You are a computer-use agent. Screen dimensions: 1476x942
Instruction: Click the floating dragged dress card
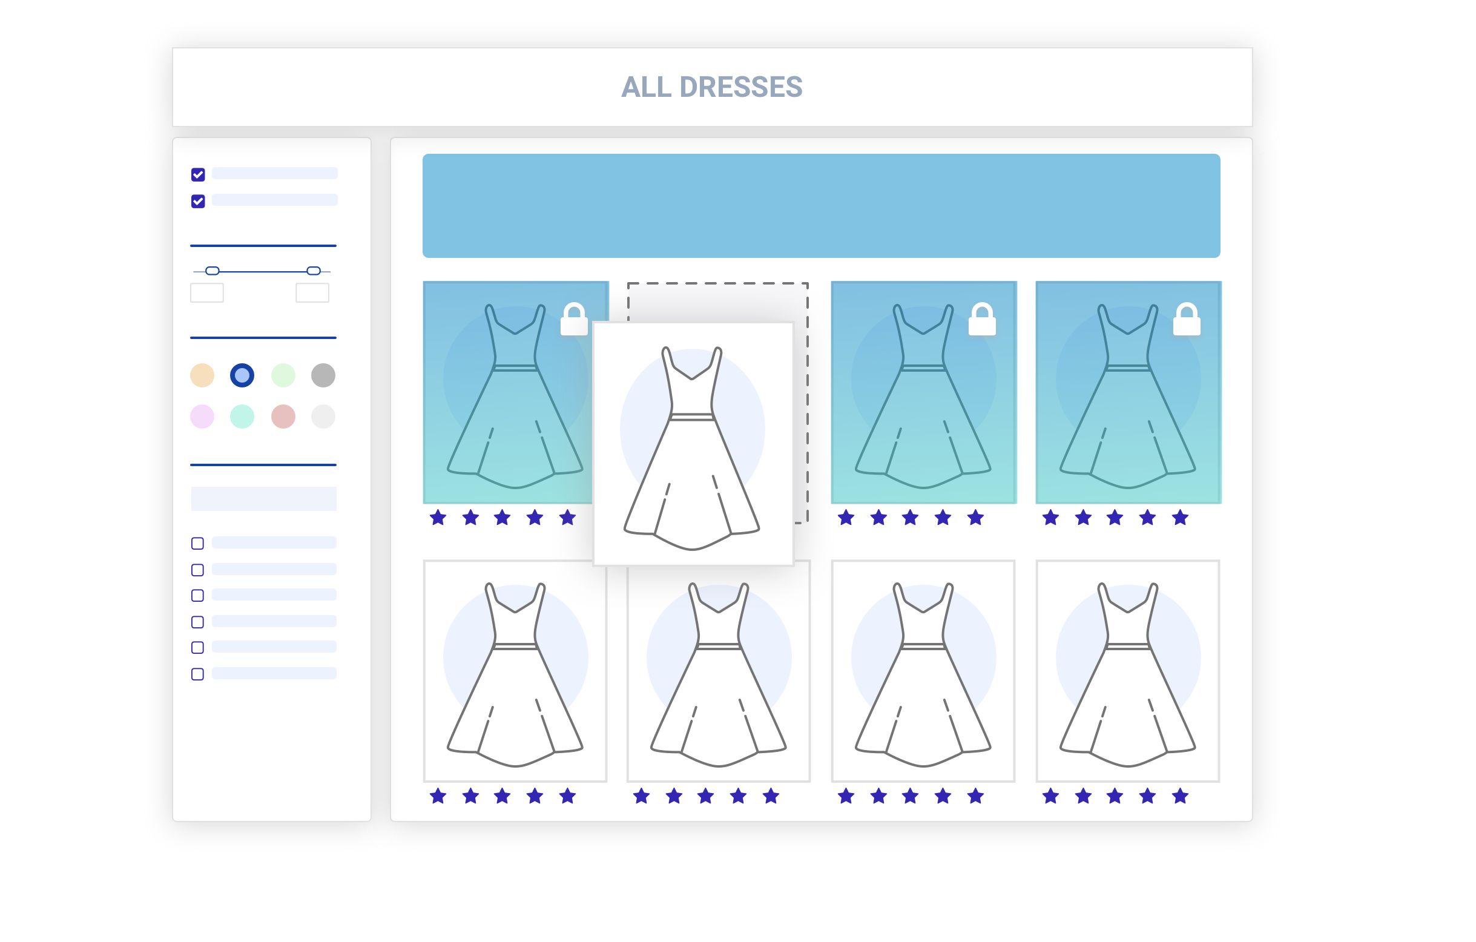coord(693,444)
